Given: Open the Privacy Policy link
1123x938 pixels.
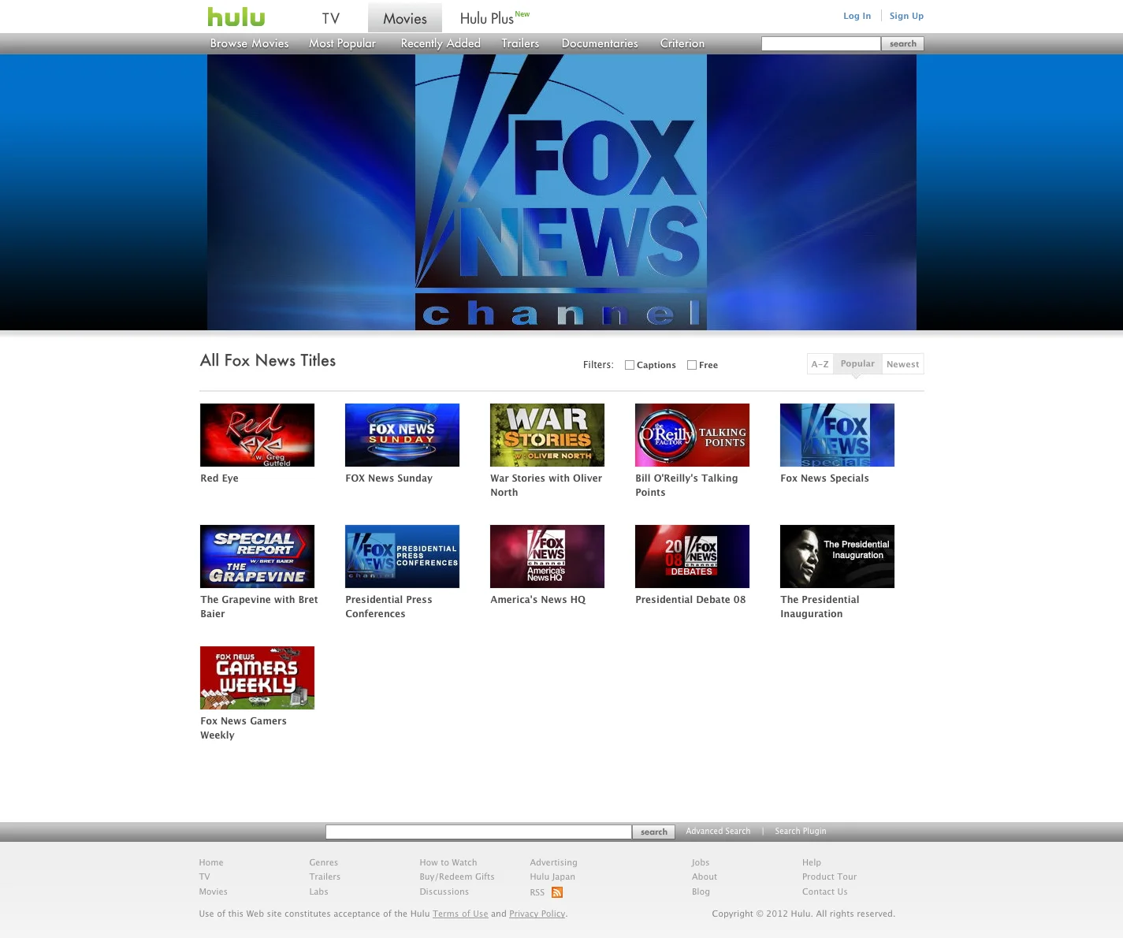Looking at the screenshot, I should [x=537, y=914].
